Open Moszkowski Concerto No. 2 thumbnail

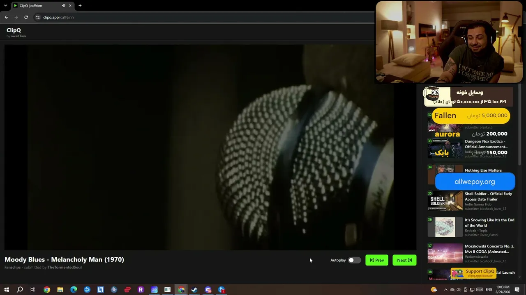(445, 253)
